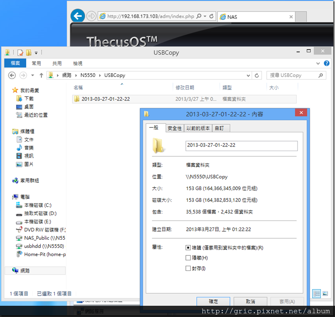
Task: Click the New Folder quick access icon
Action: click(x=29, y=52)
